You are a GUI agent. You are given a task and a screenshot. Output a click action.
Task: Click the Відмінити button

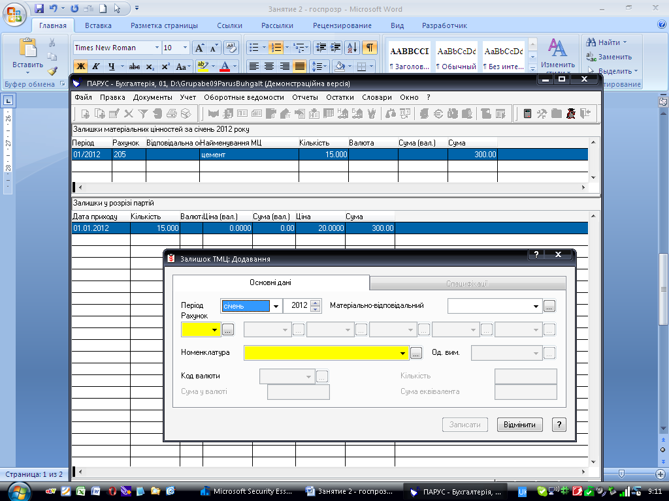(519, 425)
